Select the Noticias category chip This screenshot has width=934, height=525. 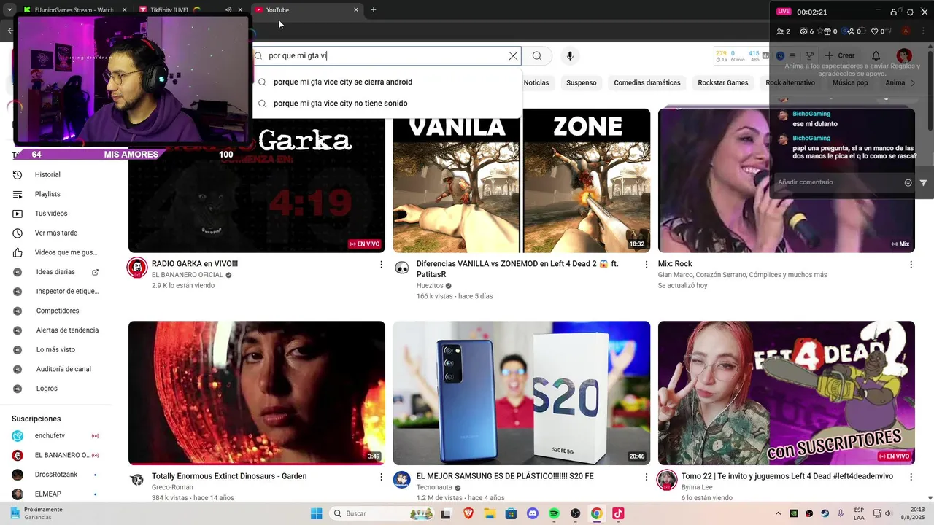pyautogui.click(x=536, y=82)
